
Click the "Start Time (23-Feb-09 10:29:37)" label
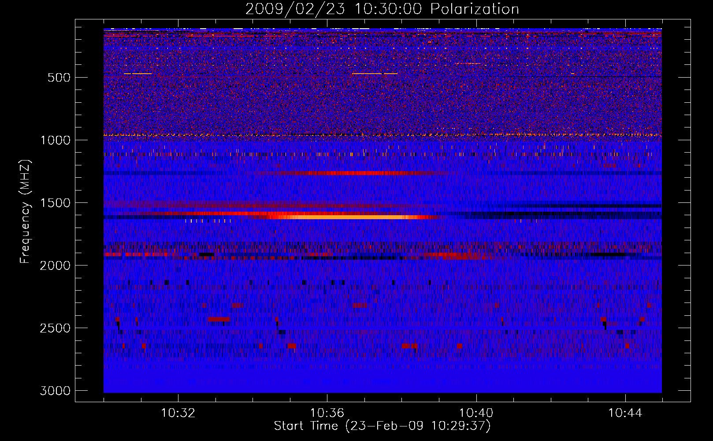pos(382,426)
